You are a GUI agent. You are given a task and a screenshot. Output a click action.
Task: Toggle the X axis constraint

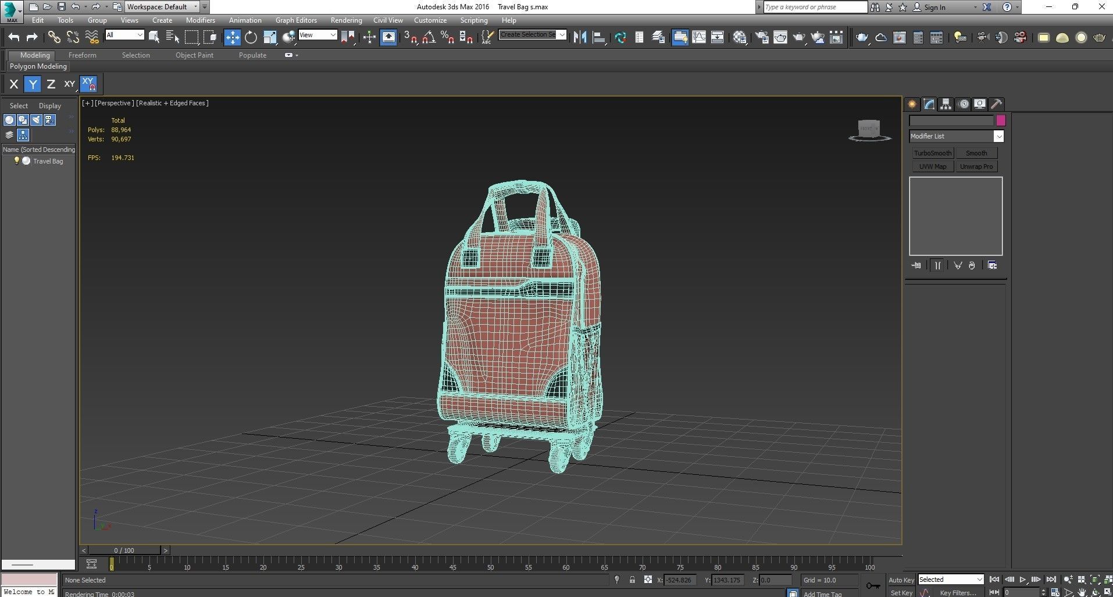click(14, 84)
